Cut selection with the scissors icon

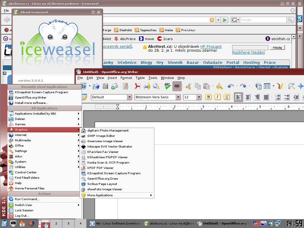[188, 86]
